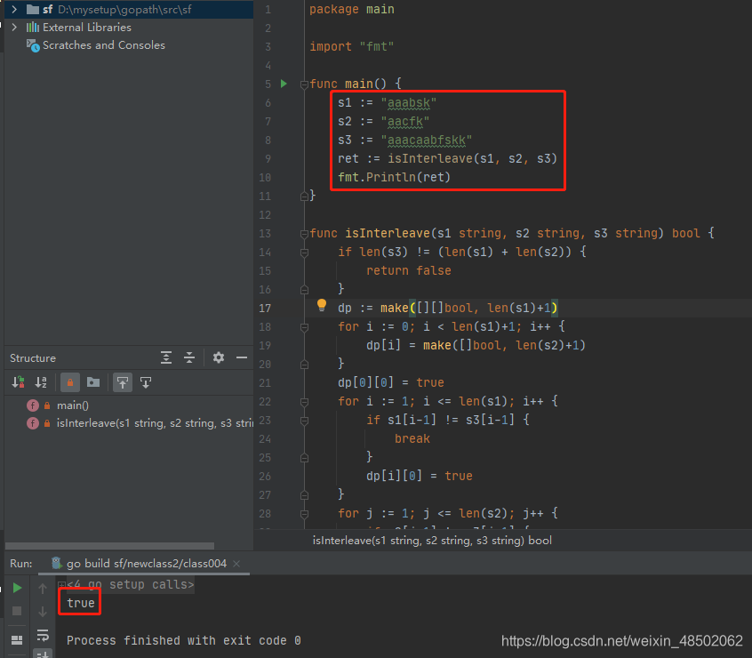This screenshot has height=658, width=752.
Task: Open Structure panel settings gear
Action: (x=218, y=357)
